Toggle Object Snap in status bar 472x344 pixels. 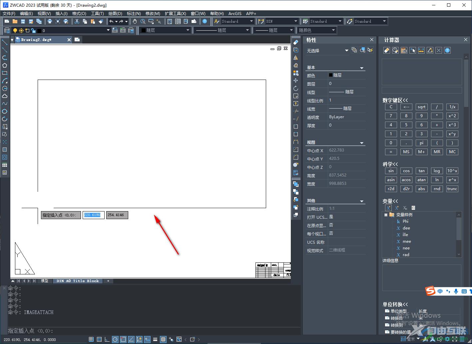tap(123, 339)
